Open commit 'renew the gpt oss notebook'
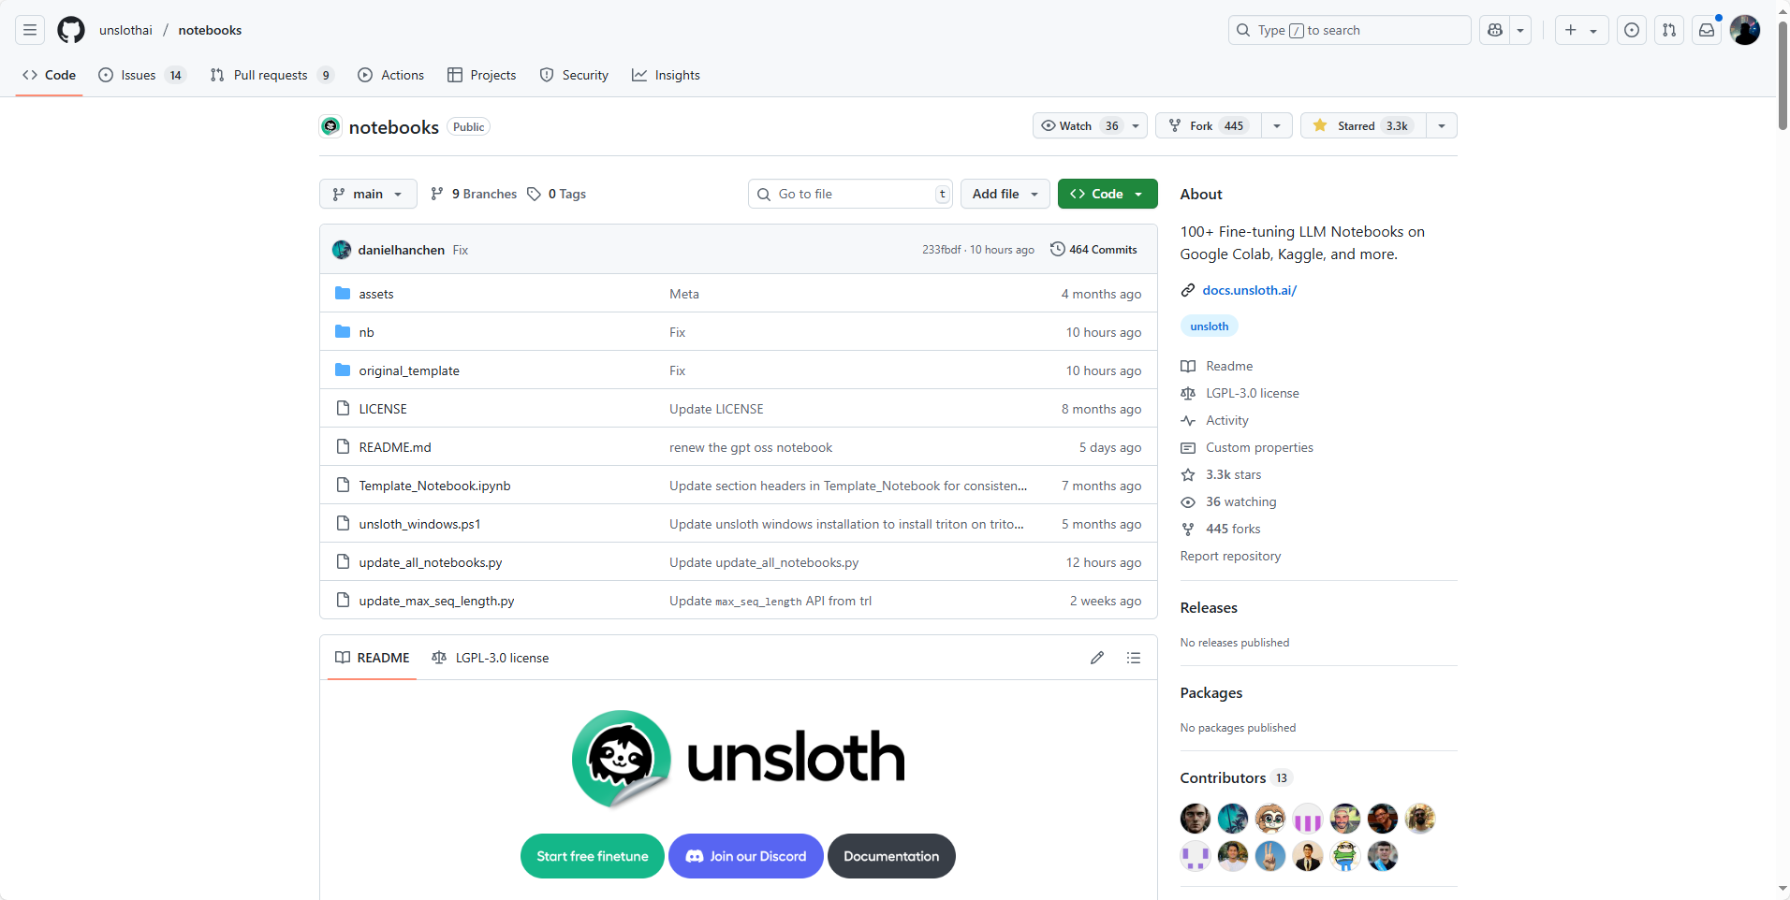 [751, 447]
